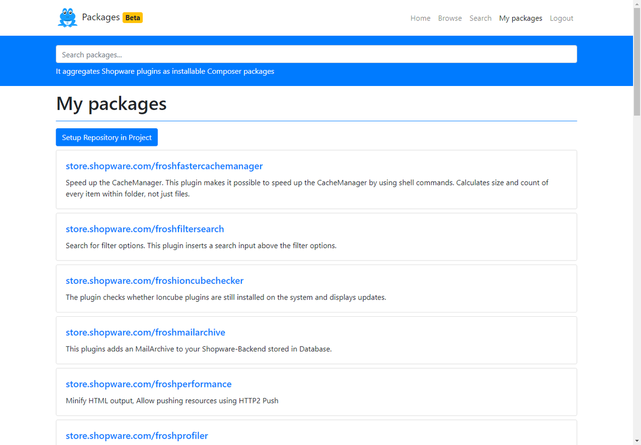Click tagline about aggregating Shopware plugins
Image resolution: width=641 pixels, height=445 pixels.
point(165,71)
